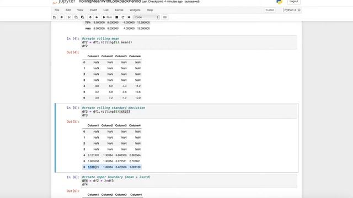Click the kernel idle status circle
Screen dimensions: 353x198
tap(299, 10)
